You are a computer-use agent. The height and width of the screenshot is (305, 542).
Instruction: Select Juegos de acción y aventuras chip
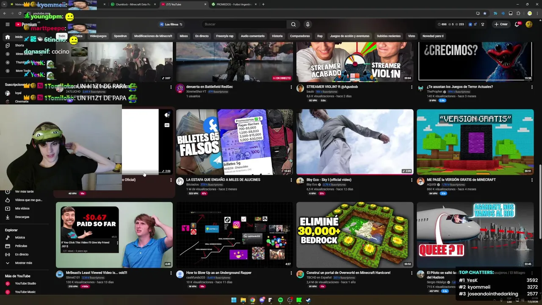[350, 36]
